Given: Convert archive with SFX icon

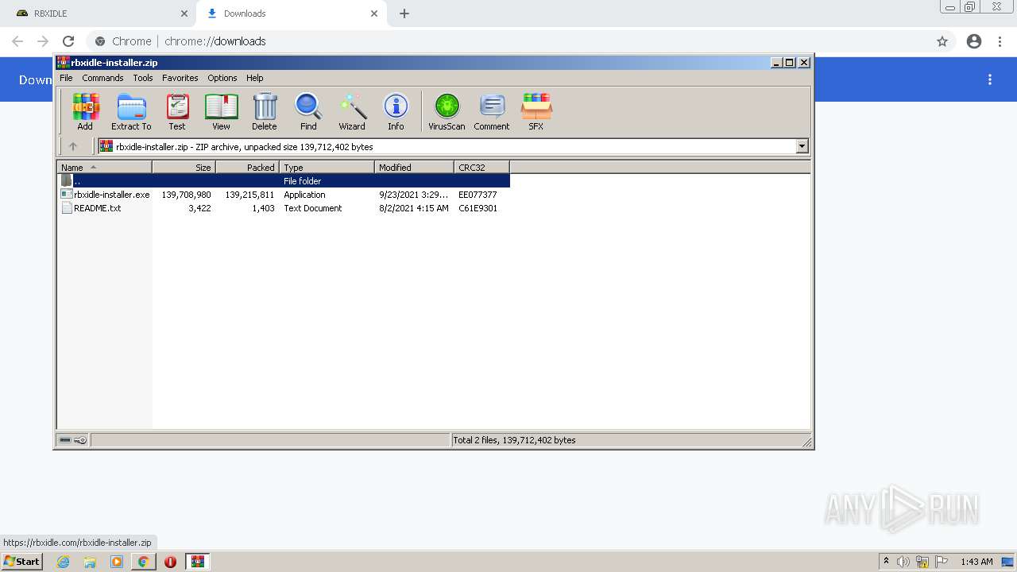Looking at the screenshot, I should tap(536, 111).
